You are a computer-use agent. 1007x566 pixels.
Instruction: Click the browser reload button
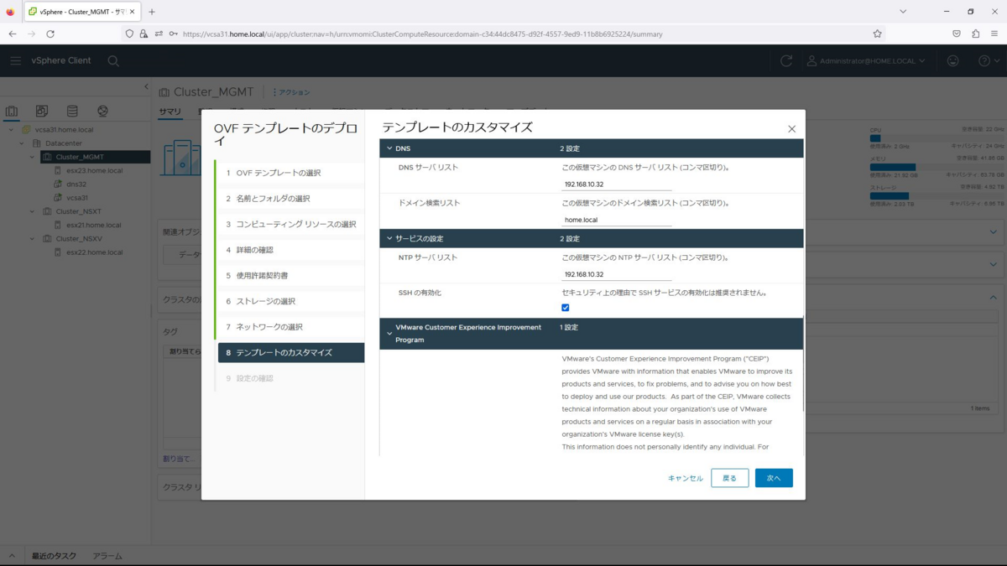(x=50, y=34)
